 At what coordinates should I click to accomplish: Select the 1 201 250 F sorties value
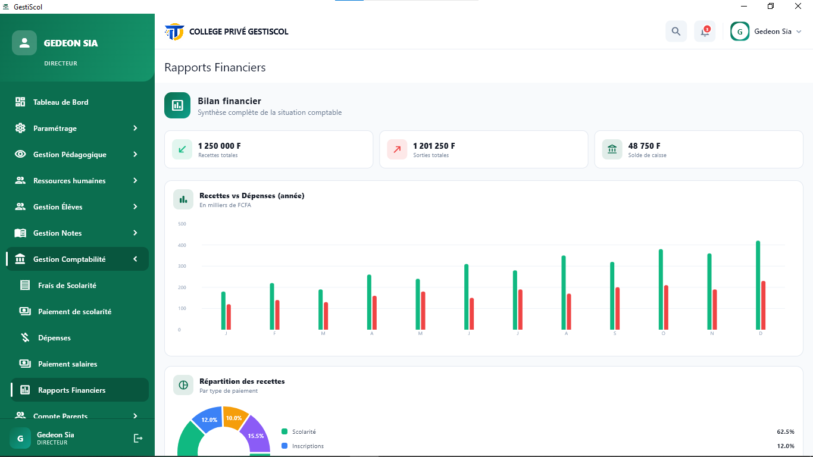pyautogui.click(x=434, y=146)
